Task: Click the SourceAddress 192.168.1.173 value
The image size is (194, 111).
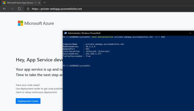Action: (x=93, y=54)
